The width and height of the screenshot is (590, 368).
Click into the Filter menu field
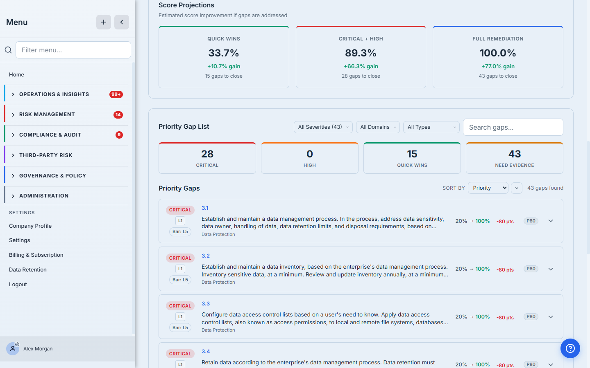pyautogui.click(x=73, y=50)
